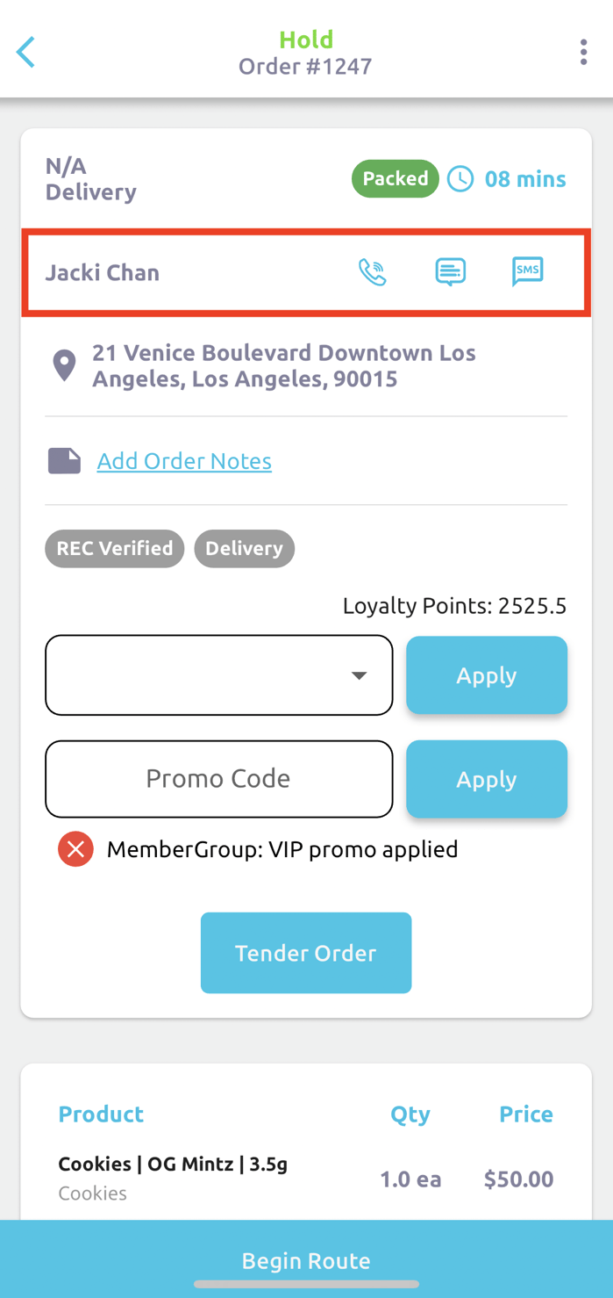This screenshot has height=1298, width=613.
Task: Send a text via the SMS icon
Action: [528, 271]
